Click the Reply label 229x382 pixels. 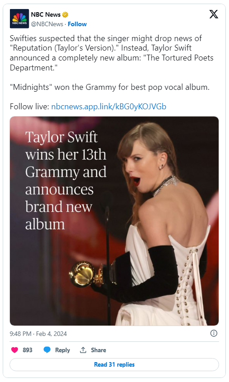pyautogui.click(x=63, y=350)
